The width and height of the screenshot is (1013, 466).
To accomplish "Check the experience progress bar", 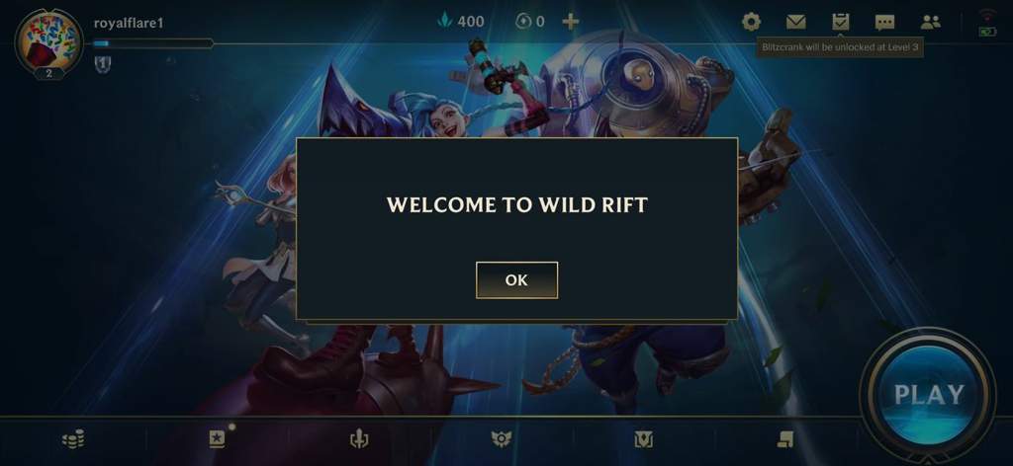I will (152, 43).
